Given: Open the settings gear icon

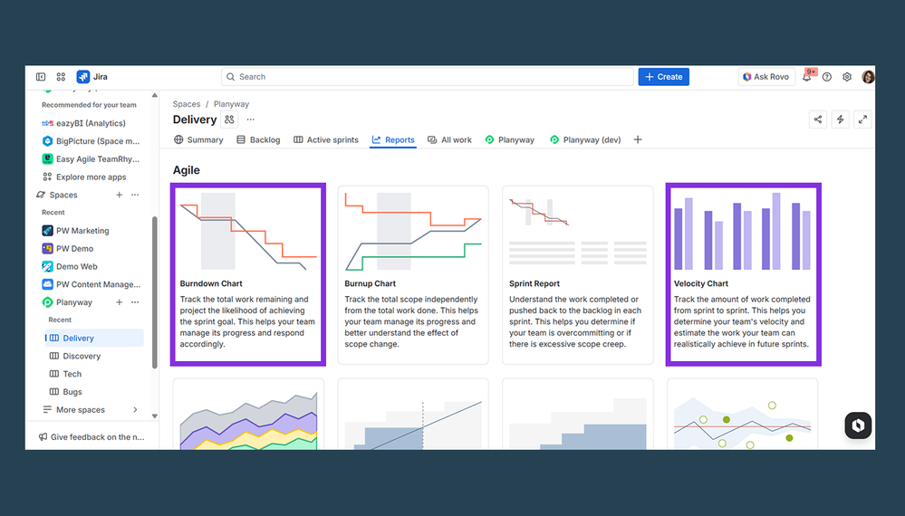Looking at the screenshot, I should tap(847, 77).
